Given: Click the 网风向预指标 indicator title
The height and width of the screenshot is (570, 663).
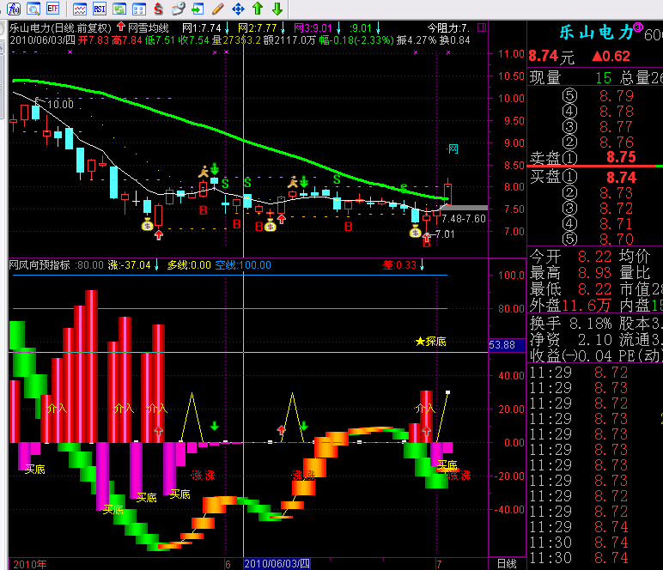Looking at the screenshot, I should 39,264.
